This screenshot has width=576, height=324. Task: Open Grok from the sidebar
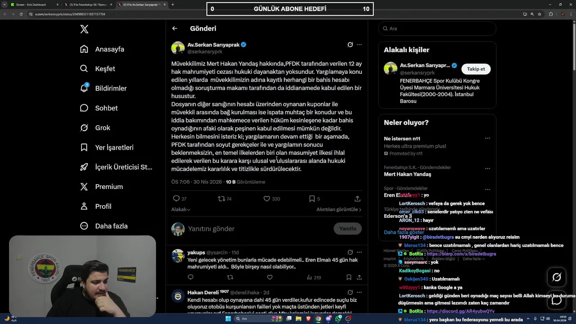(95, 128)
